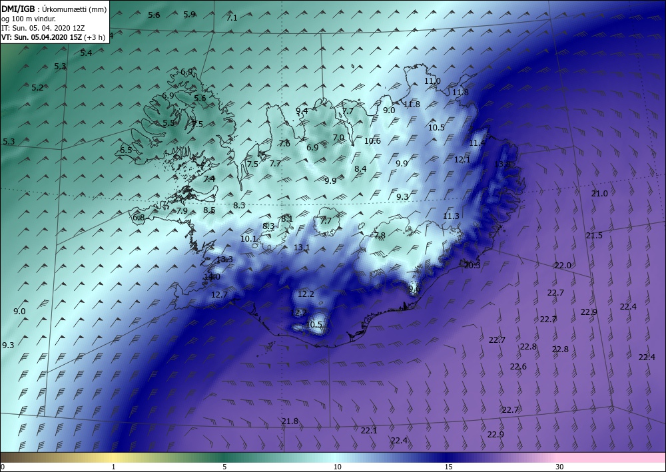Click the 7.6 value label on the map
The image size is (666, 472).
(284, 144)
